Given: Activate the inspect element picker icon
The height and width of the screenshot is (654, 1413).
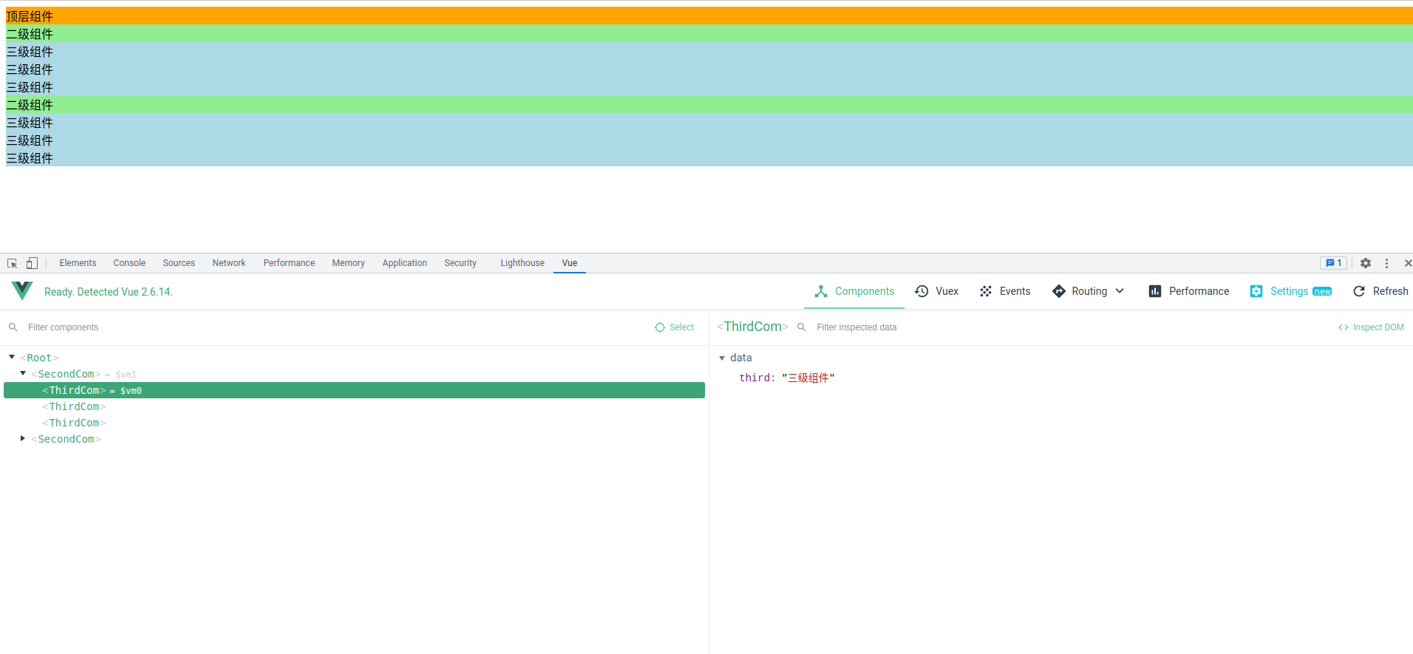Looking at the screenshot, I should pyautogui.click(x=12, y=263).
